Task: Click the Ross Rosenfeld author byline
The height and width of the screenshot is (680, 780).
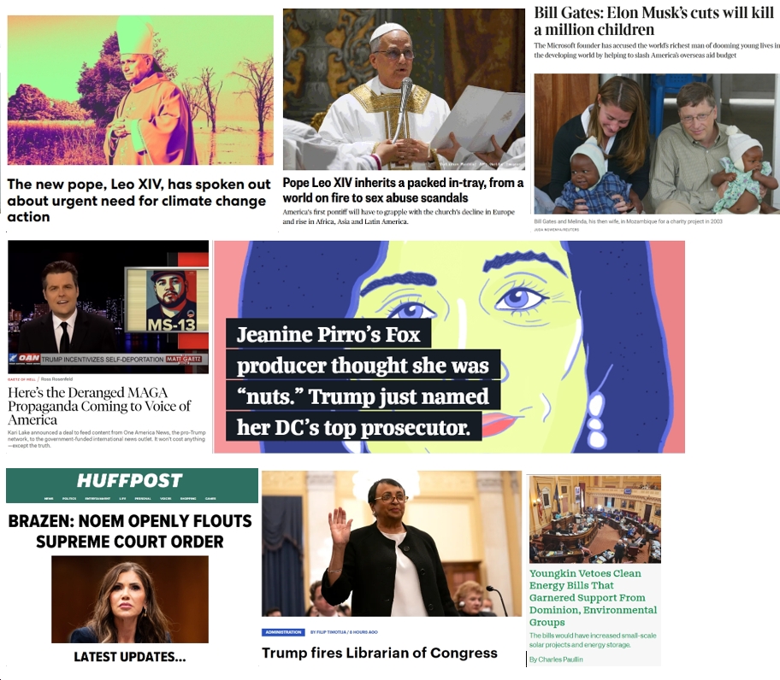Action: tap(56, 379)
